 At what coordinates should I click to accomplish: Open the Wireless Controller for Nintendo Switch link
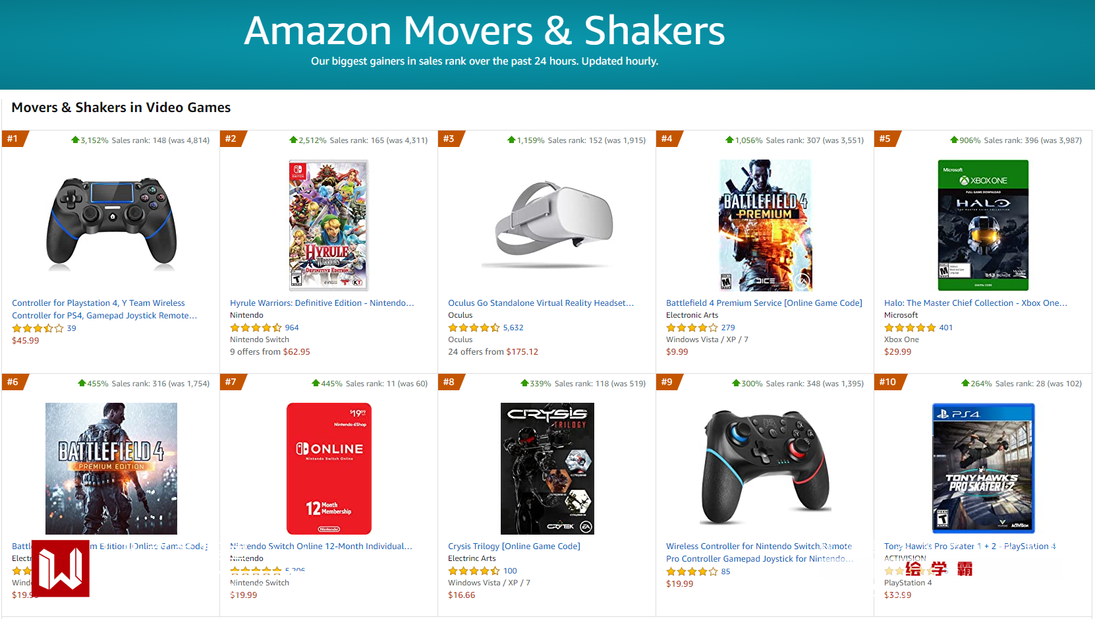coord(759,552)
